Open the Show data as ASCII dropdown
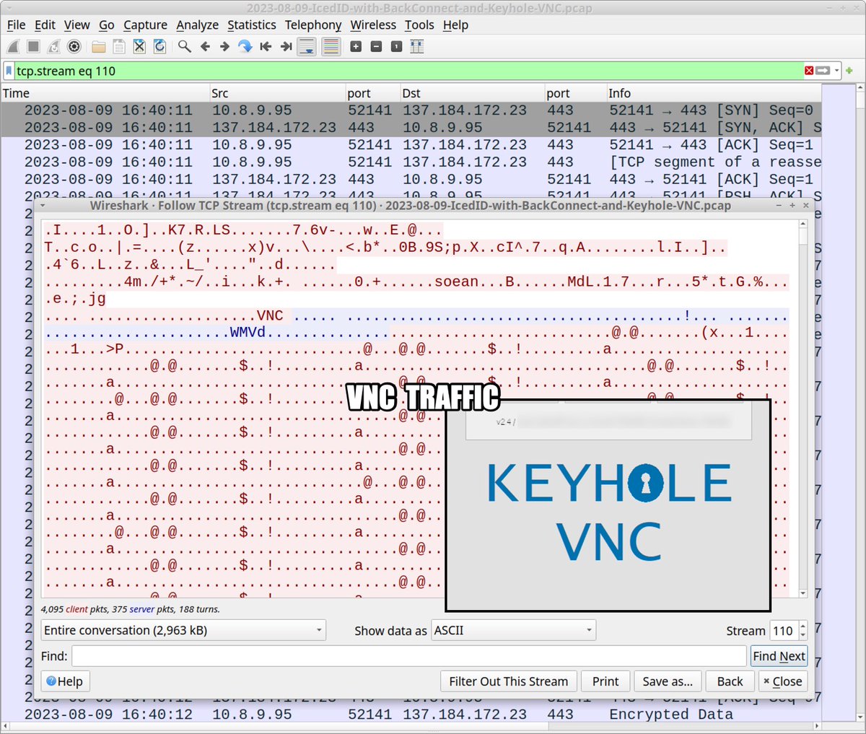866x734 pixels. [513, 629]
